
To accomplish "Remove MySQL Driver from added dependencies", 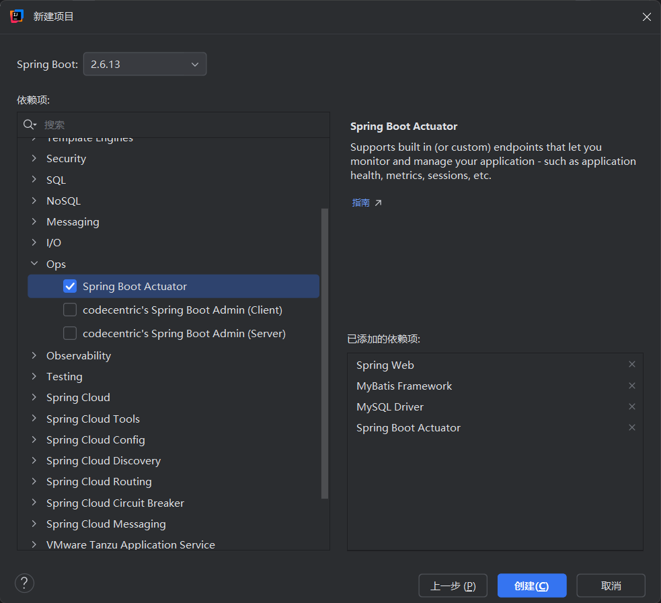I will [632, 406].
